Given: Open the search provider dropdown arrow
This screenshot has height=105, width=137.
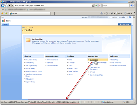Looking at the screenshot, I should 133,5.
